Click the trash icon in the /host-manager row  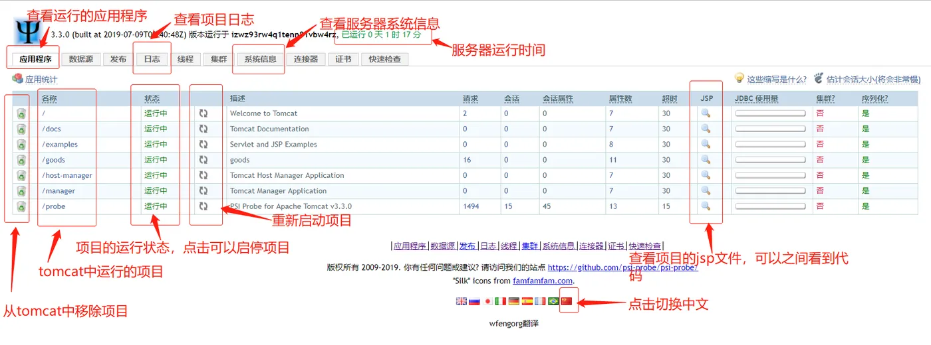21,176
